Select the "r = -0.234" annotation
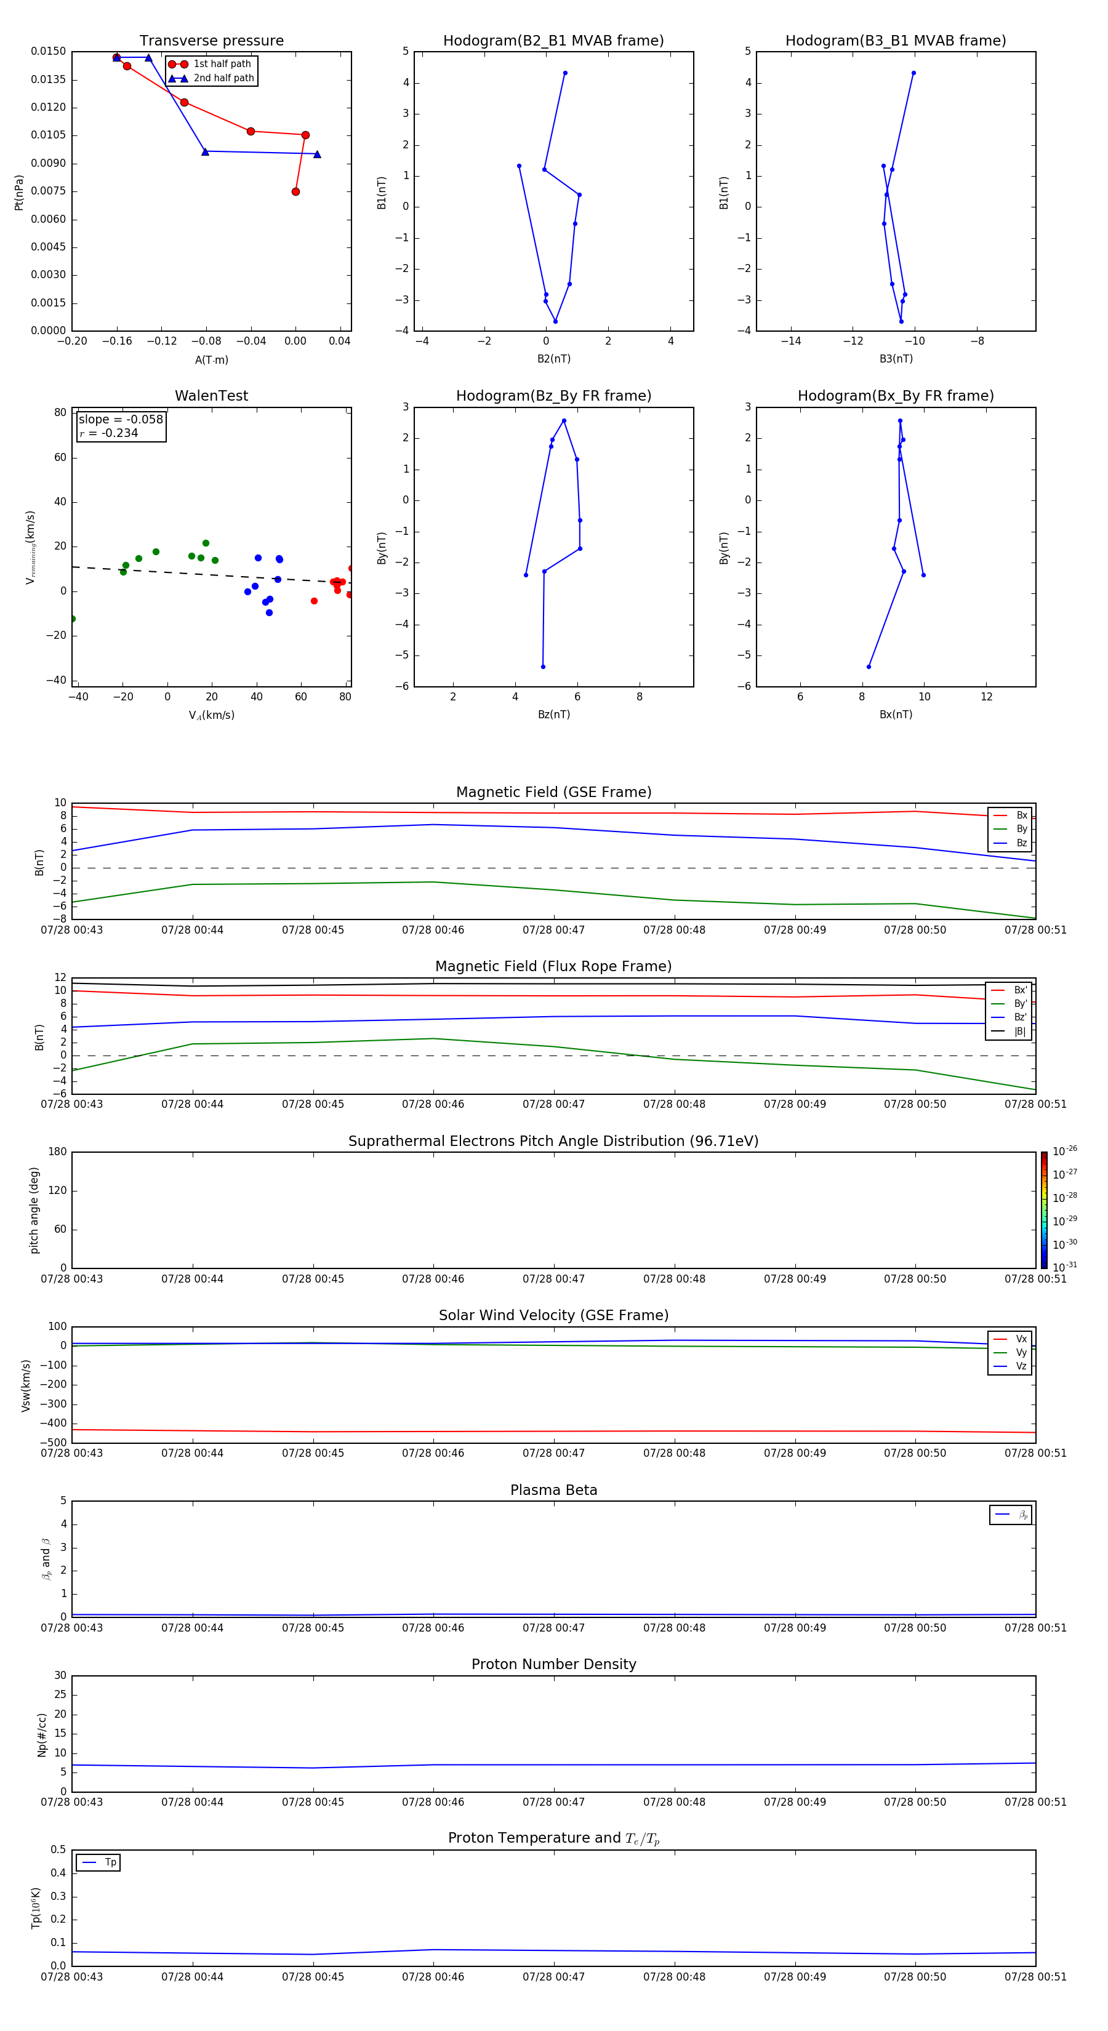1108x2031 pixels. (x=109, y=433)
